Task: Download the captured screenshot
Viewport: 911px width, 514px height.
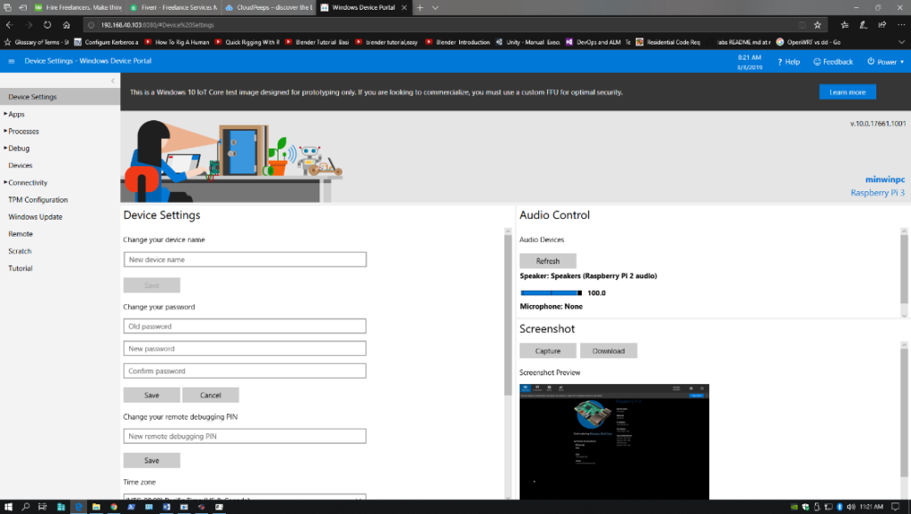Action: pyautogui.click(x=609, y=350)
